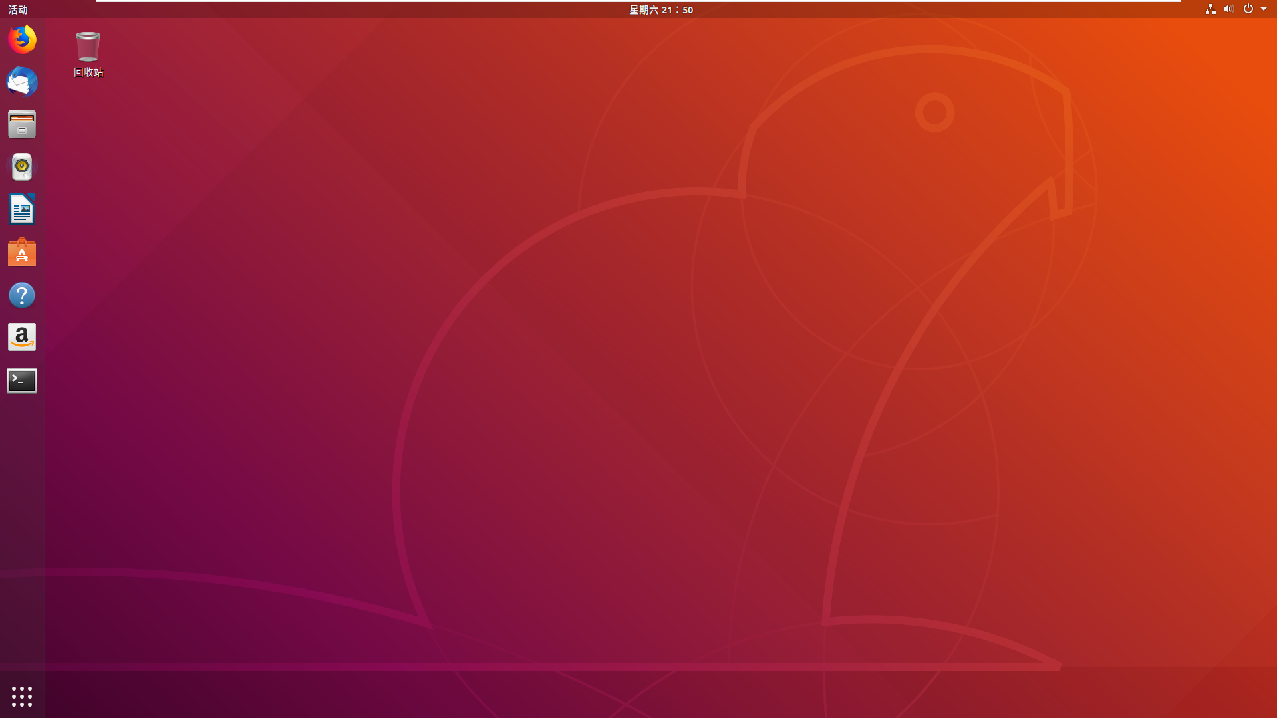Click the volume speaker icon

(1229, 9)
